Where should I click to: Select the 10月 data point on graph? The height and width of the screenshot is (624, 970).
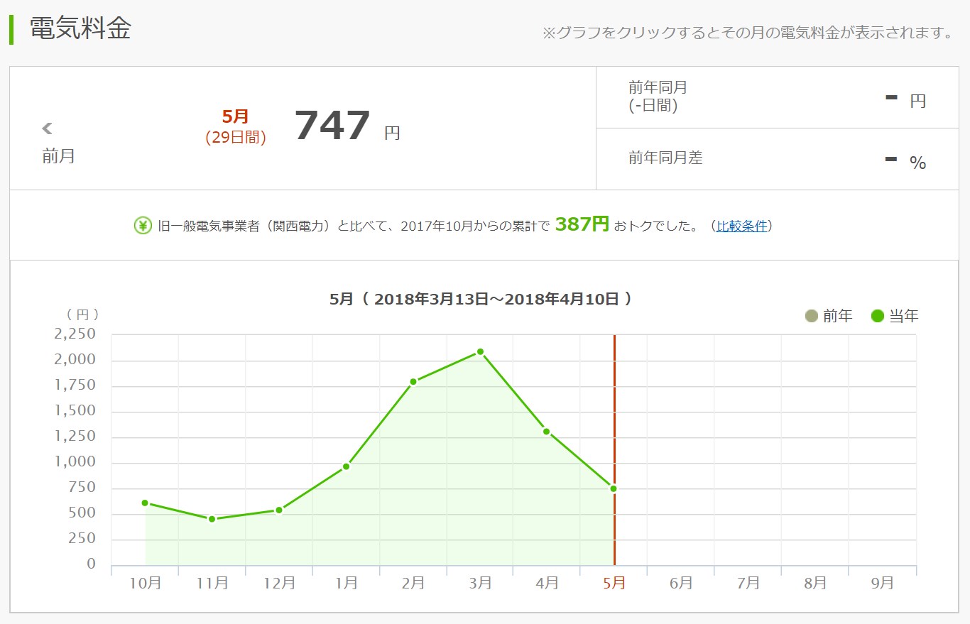[x=145, y=503]
